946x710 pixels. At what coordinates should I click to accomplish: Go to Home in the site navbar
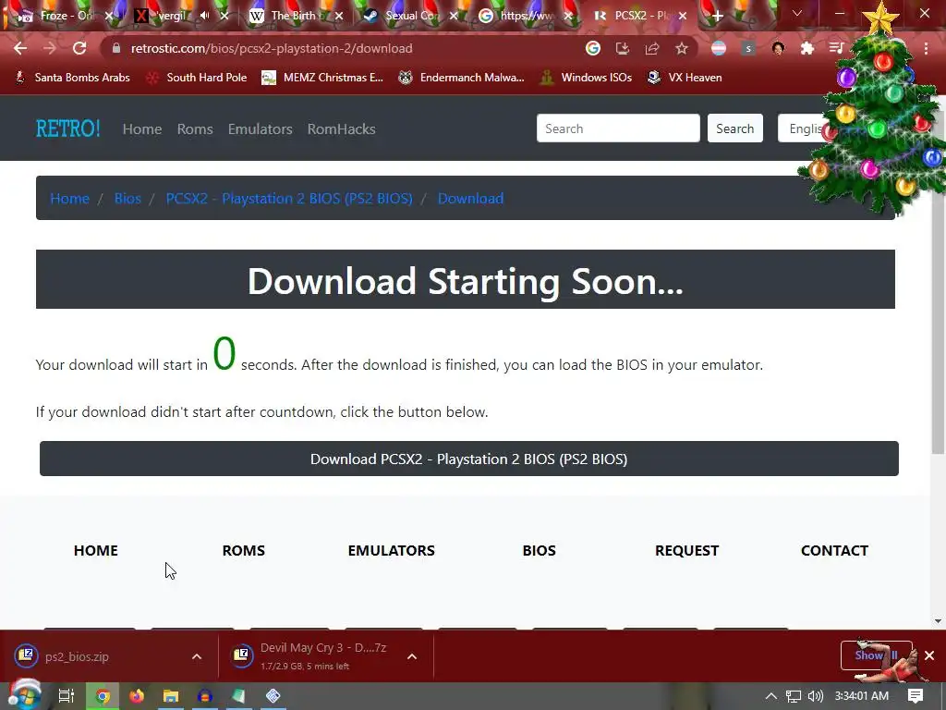pos(141,129)
